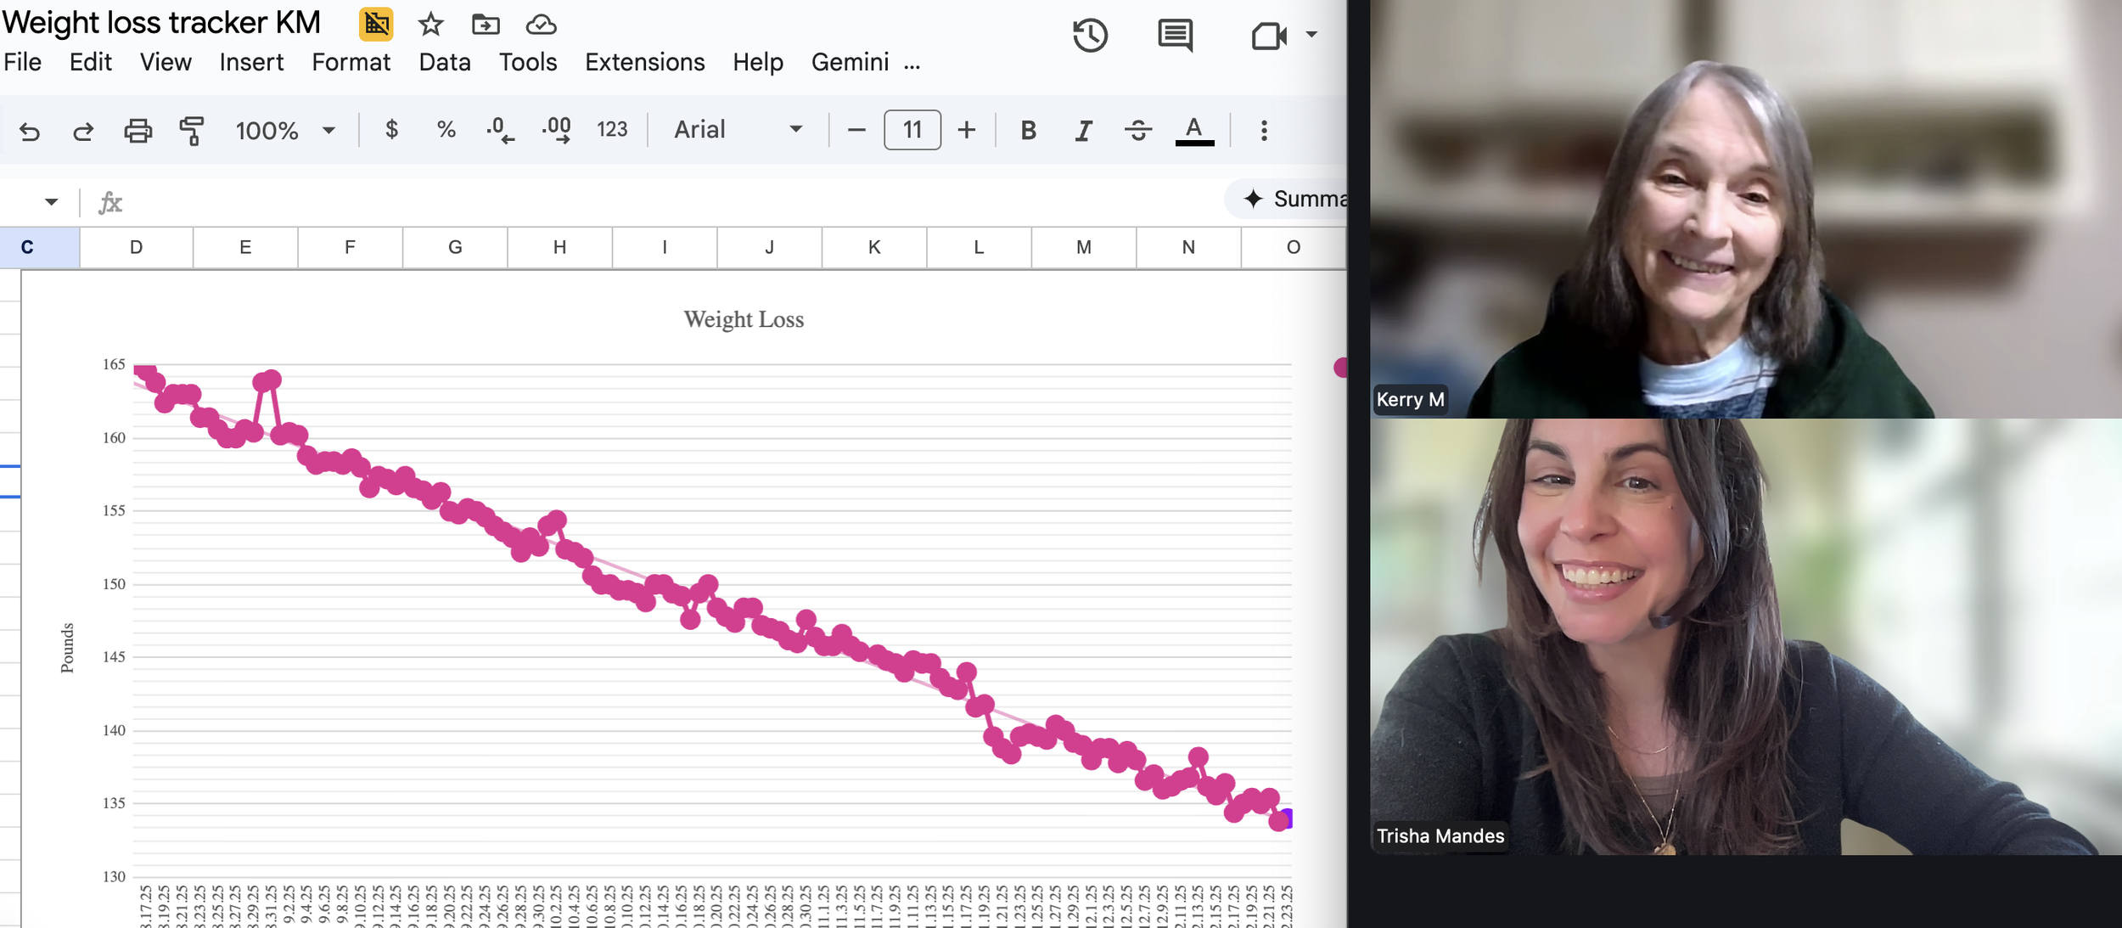Viewport: 2122px width, 928px height.
Task: Select the Paint format tool
Action: [192, 131]
